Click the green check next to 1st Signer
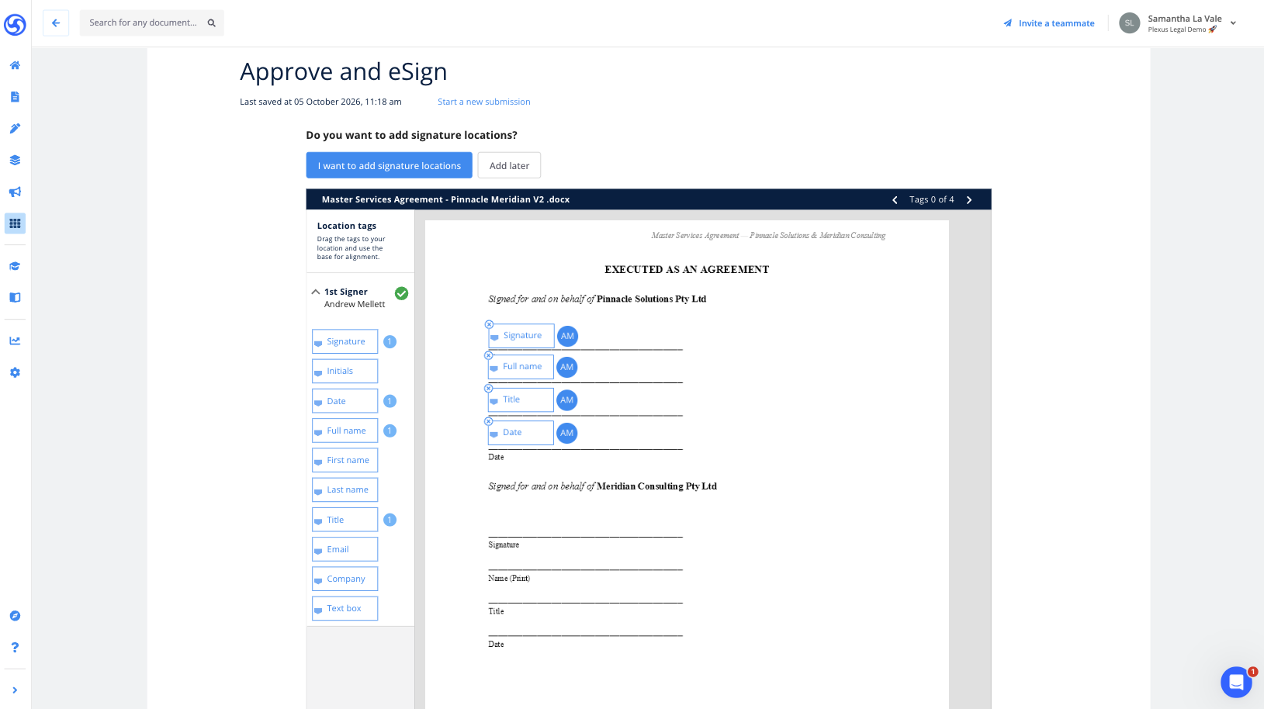The image size is (1264, 709). point(401,293)
